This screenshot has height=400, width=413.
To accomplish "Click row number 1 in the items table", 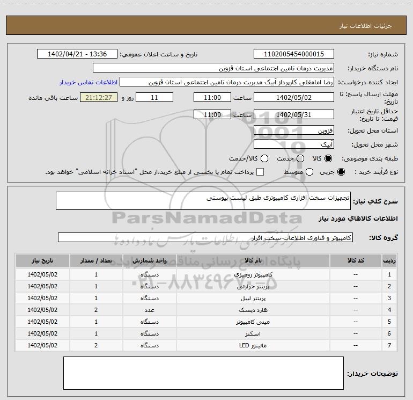I will [389, 274].
